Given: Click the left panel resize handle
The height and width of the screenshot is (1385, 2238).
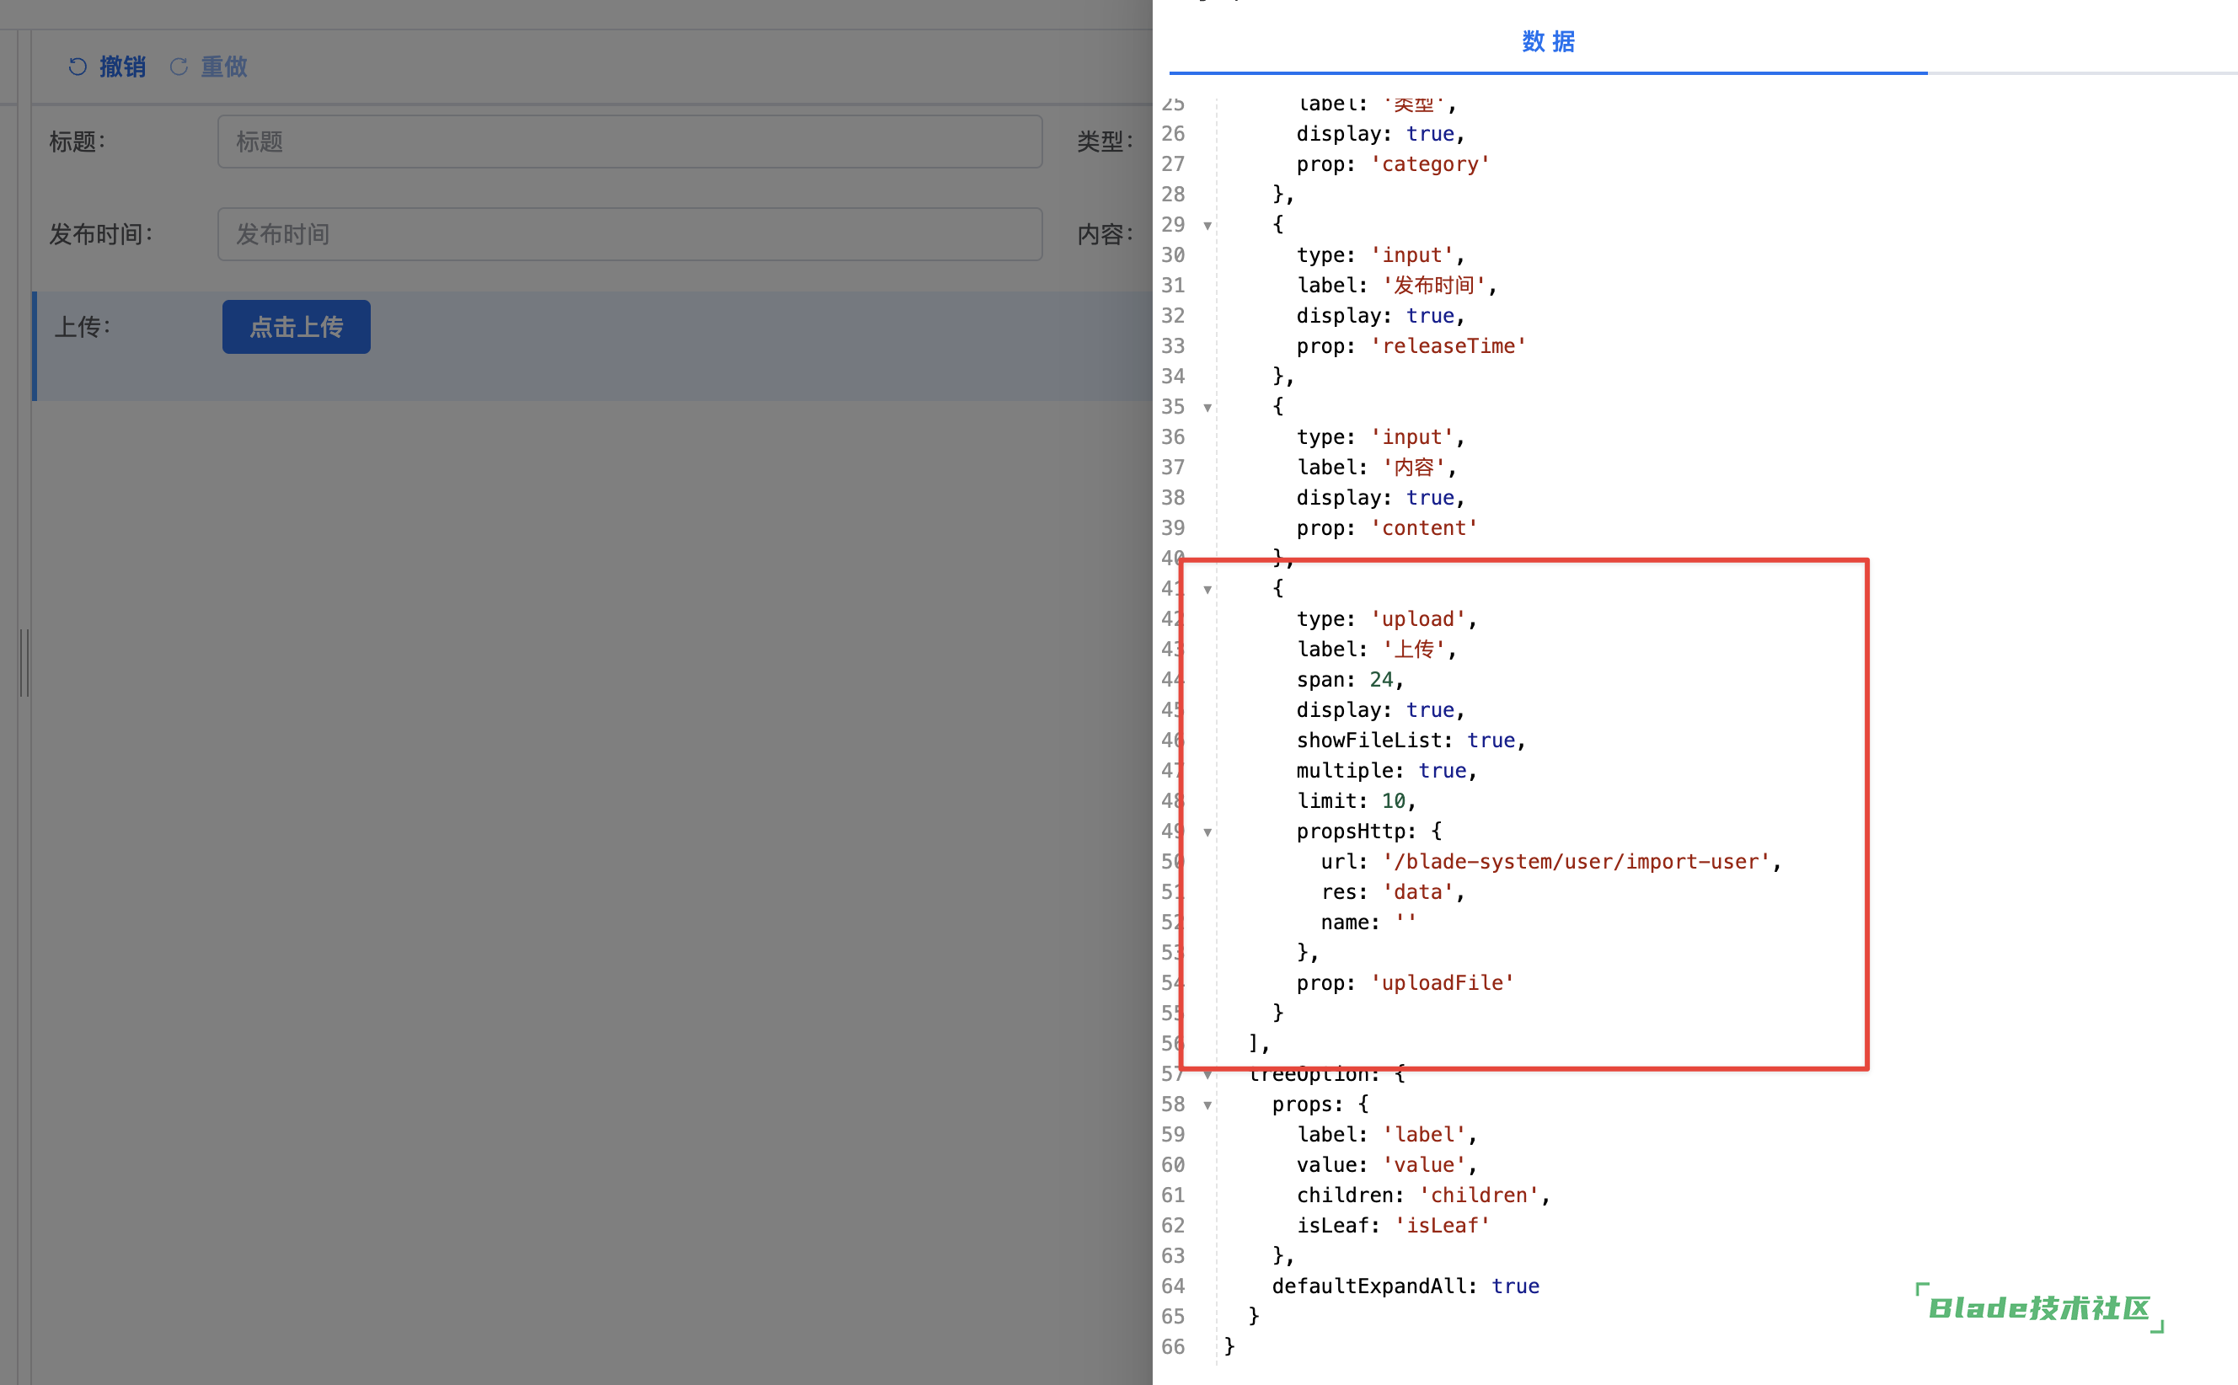Looking at the screenshot, I should tap(24, 662).
